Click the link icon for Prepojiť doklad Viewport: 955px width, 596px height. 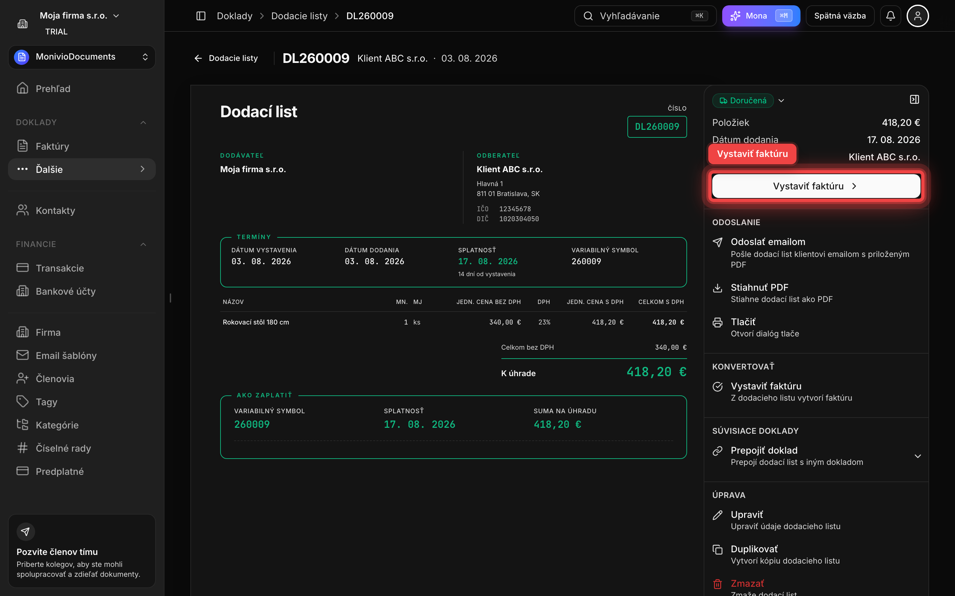(x=718, y=451)
